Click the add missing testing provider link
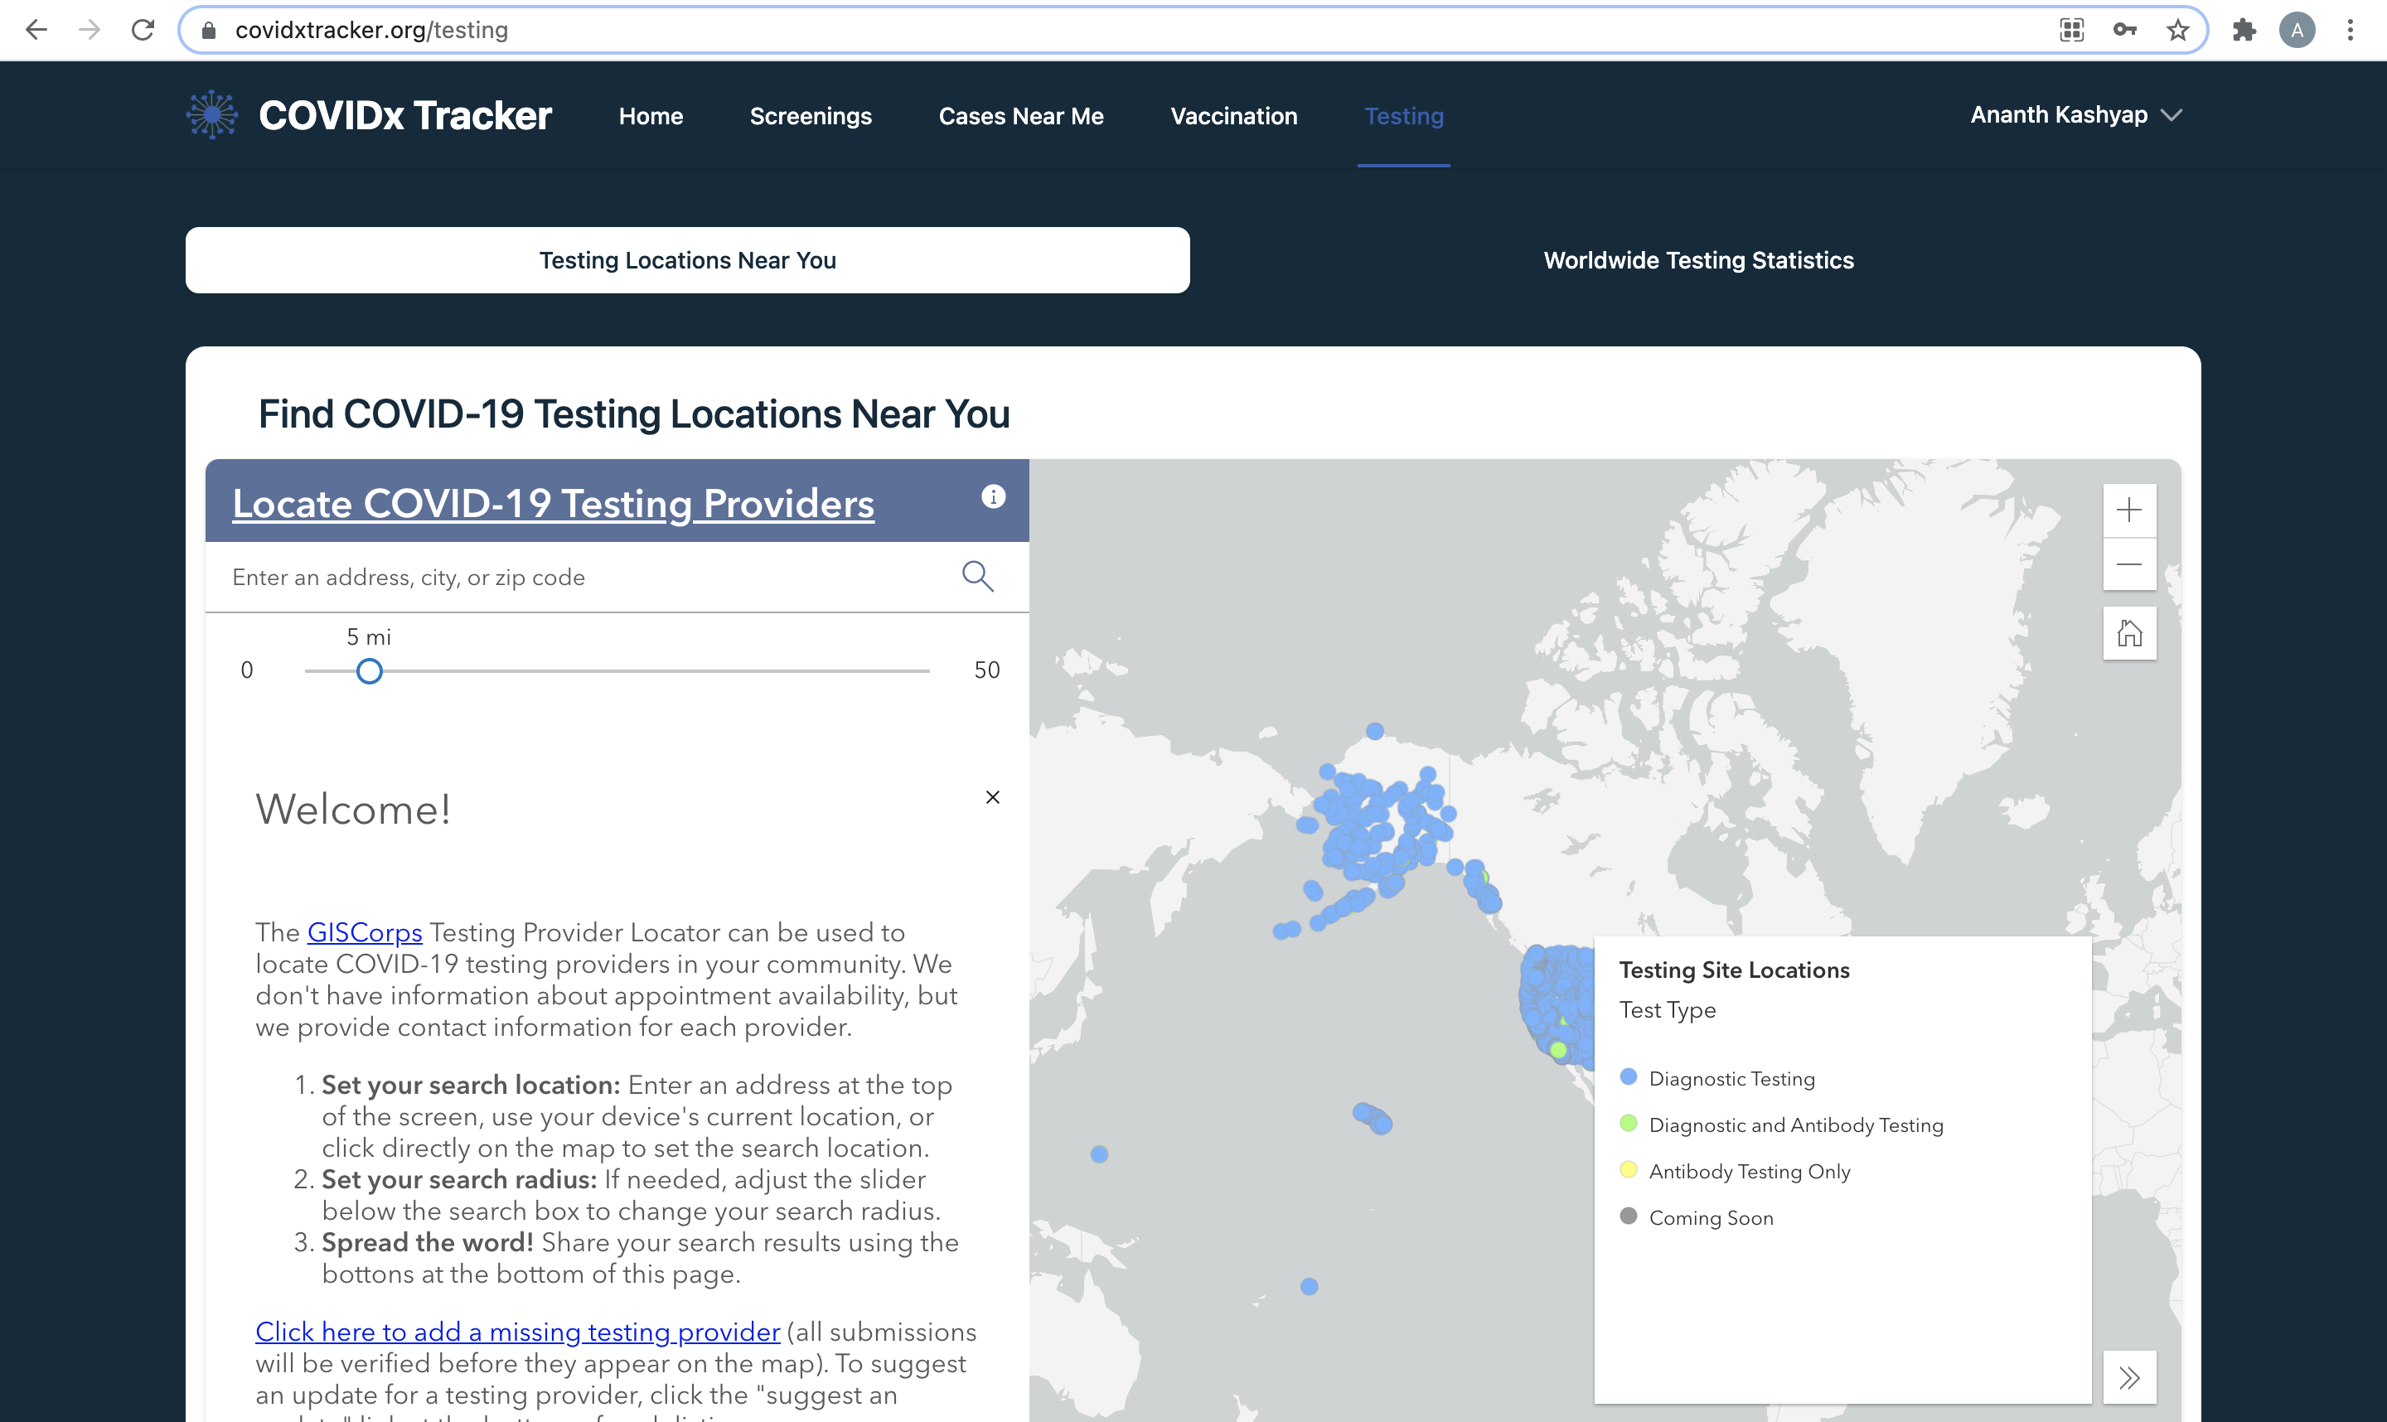Viewport: 2387px width, 1422px height. [516, 1332]
